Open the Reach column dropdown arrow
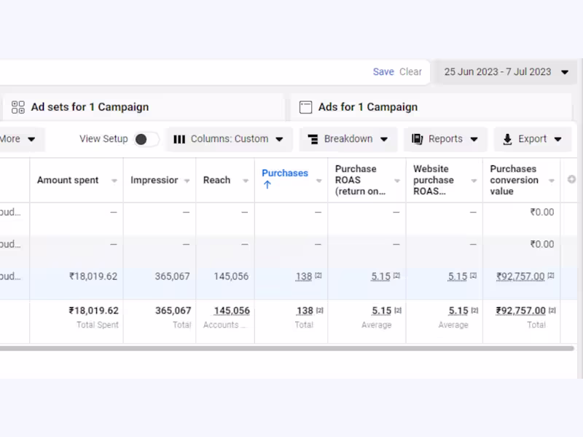Image resolution: width=583 pixels, height=437 pixels. (x=246, y=181)
